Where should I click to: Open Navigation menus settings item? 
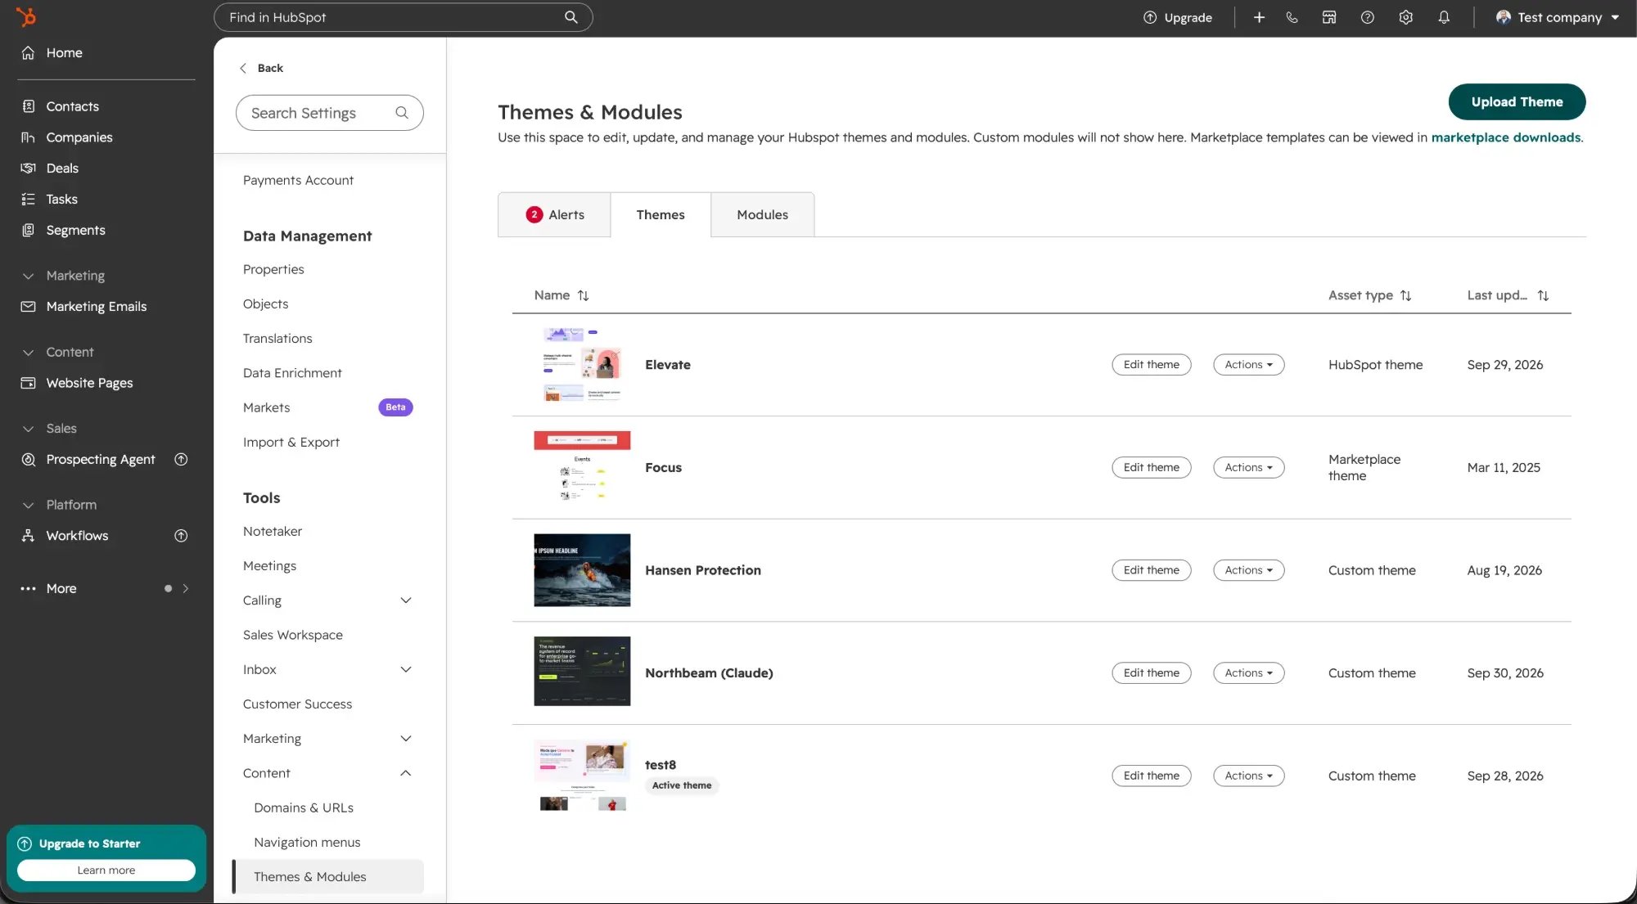(307, 843)
